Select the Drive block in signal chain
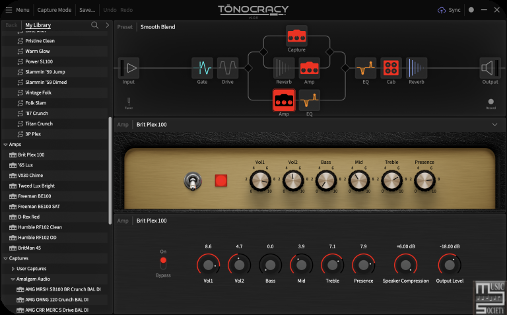This screenshot has width=507, height=315. [228, 68]
